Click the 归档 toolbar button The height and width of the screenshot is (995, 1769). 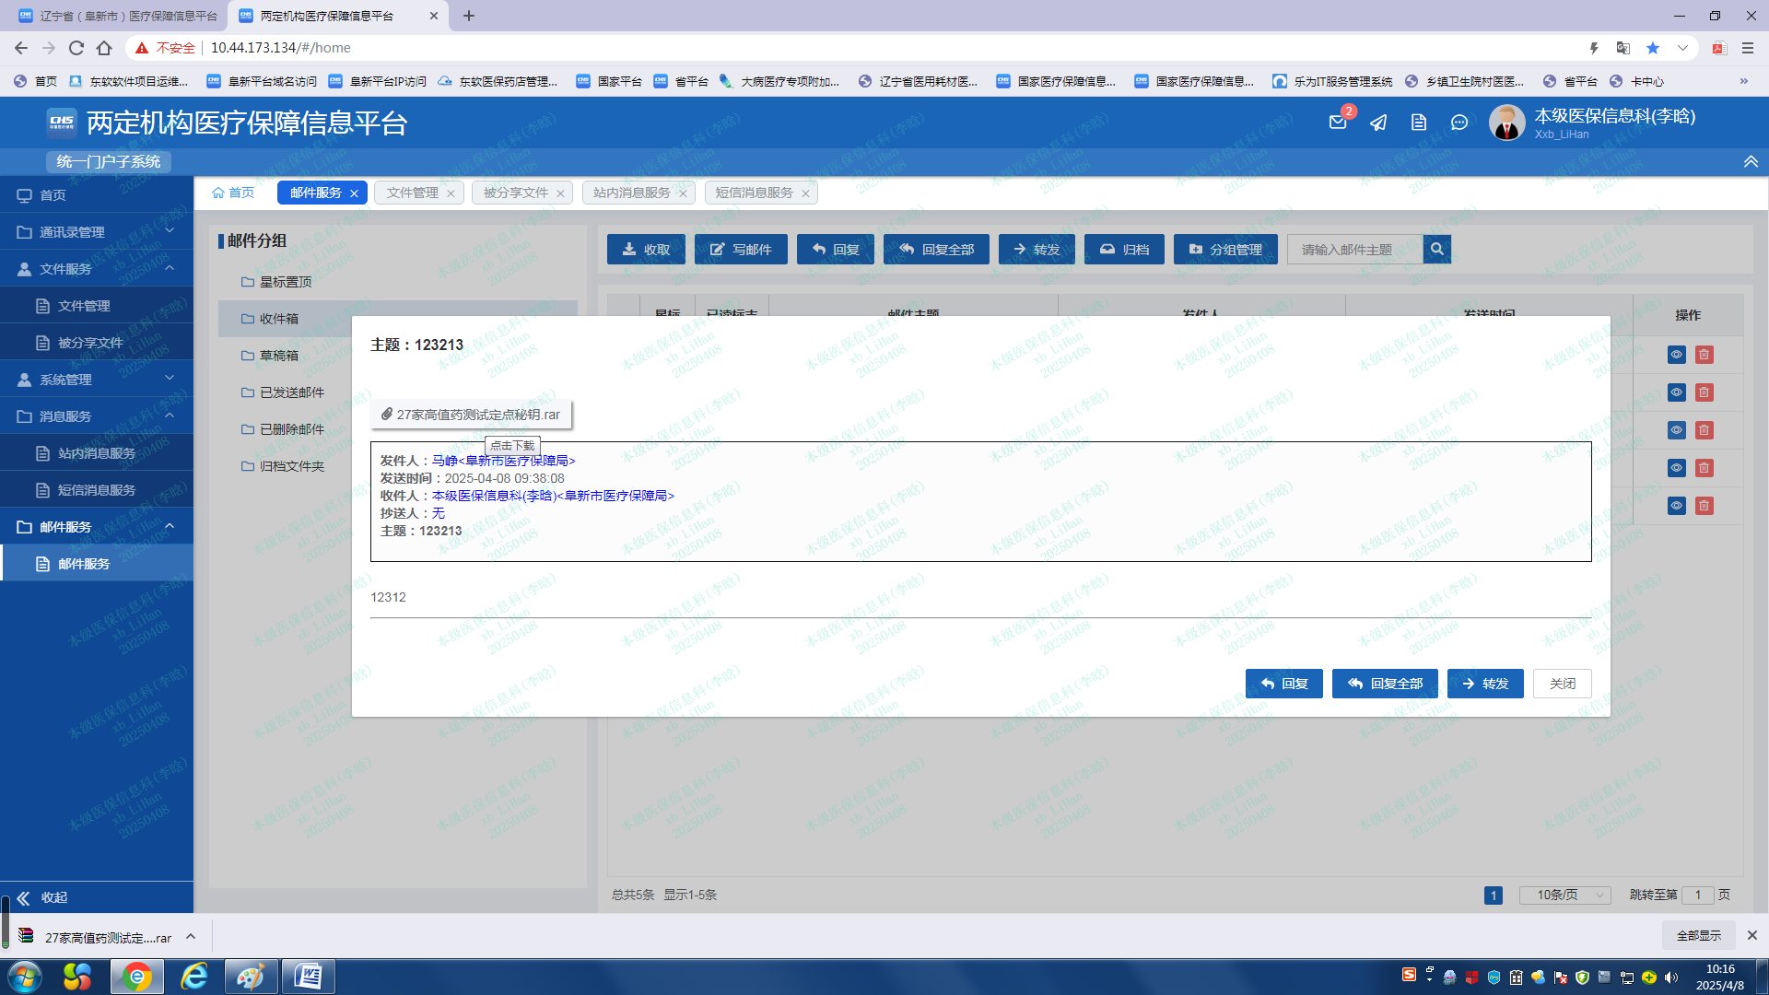tap(1124, 250)
